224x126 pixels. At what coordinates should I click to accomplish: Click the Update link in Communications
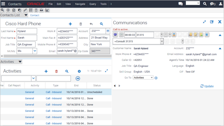(207, 86)
